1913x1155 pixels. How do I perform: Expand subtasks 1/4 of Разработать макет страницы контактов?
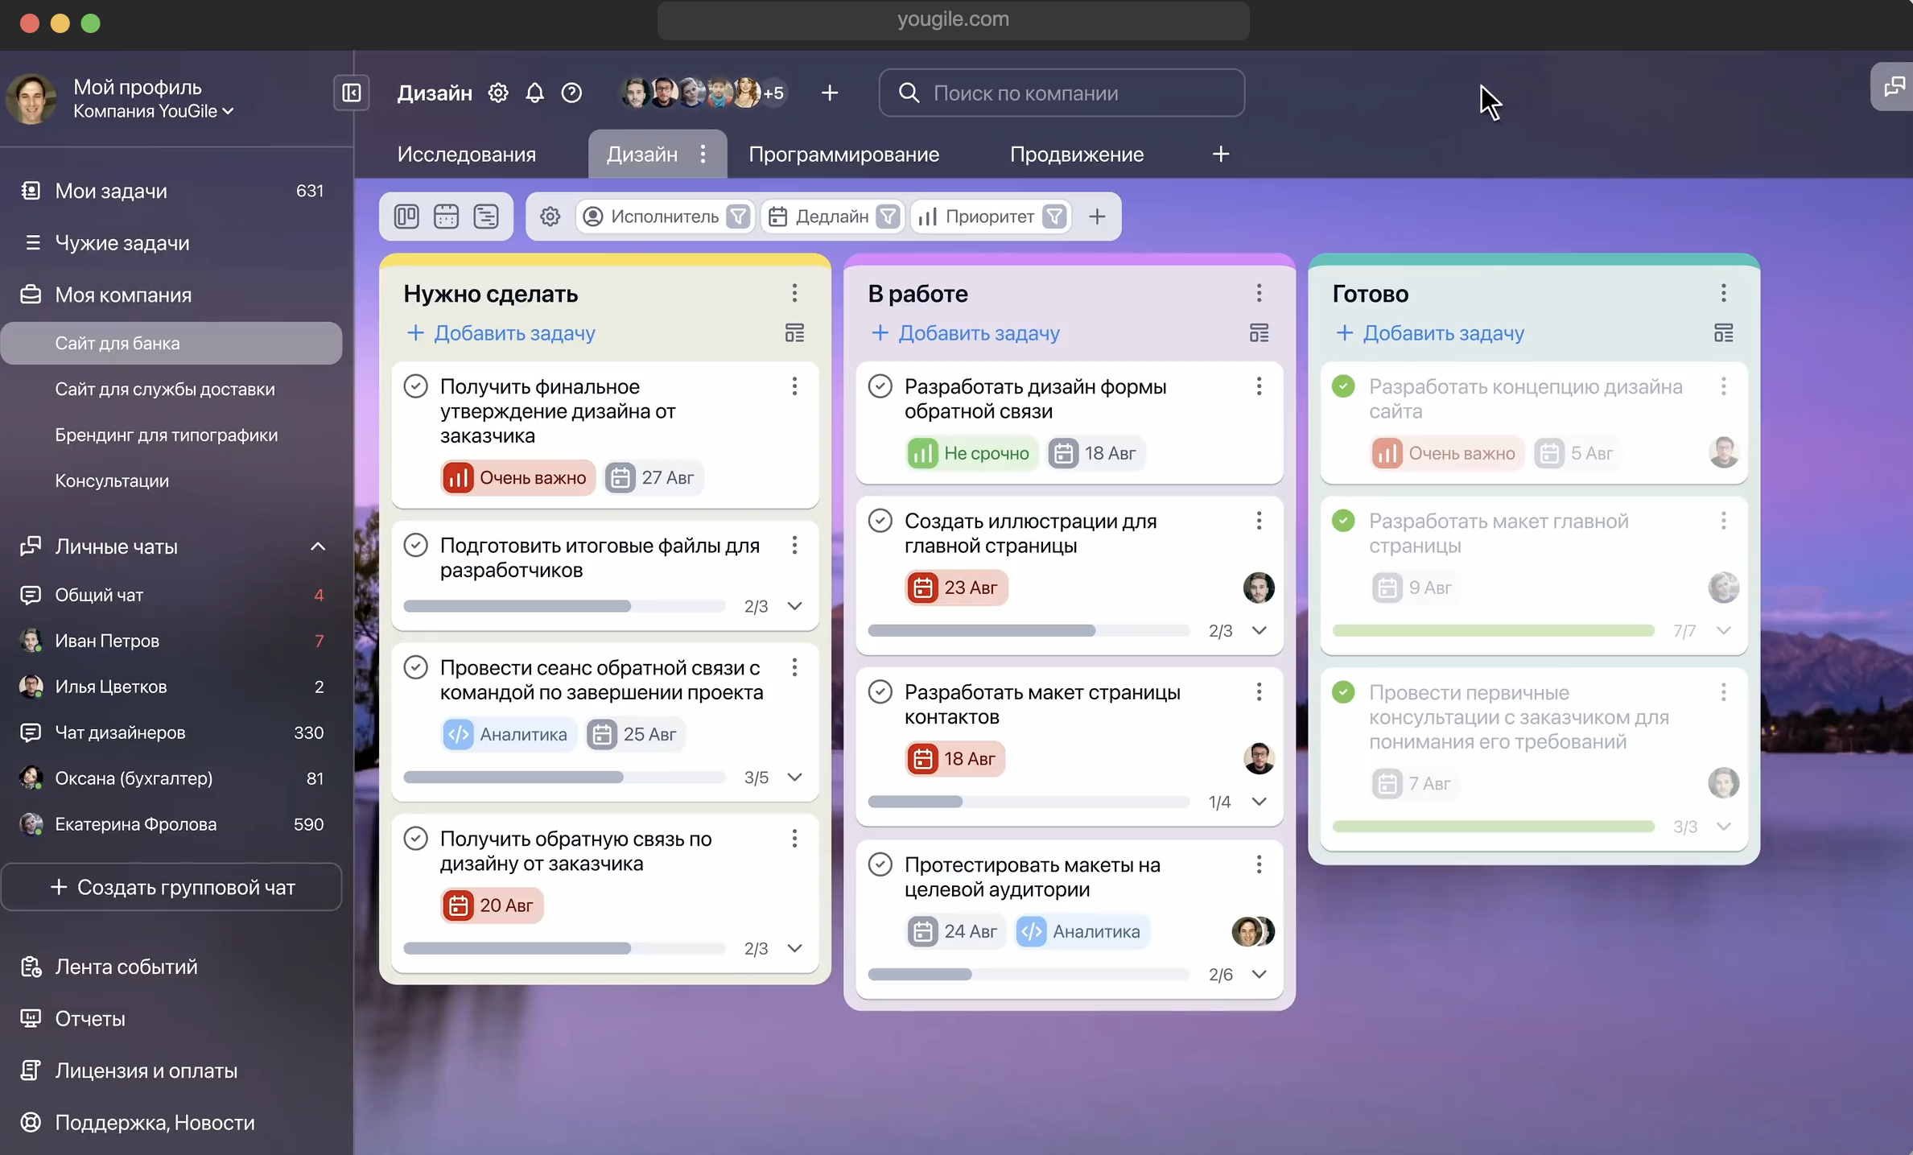click(x=1260, y=802)
